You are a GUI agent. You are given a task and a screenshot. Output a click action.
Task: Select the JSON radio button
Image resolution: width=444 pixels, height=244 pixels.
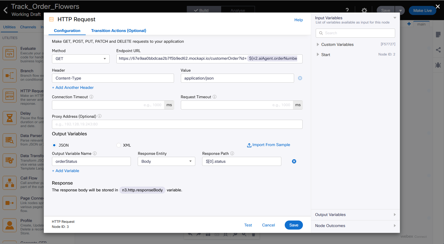coord(54,145)
